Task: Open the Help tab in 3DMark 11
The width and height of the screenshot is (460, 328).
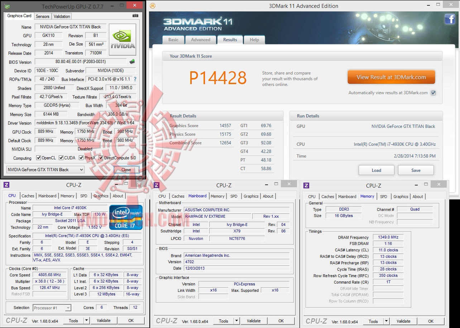Action: point(254,40)
